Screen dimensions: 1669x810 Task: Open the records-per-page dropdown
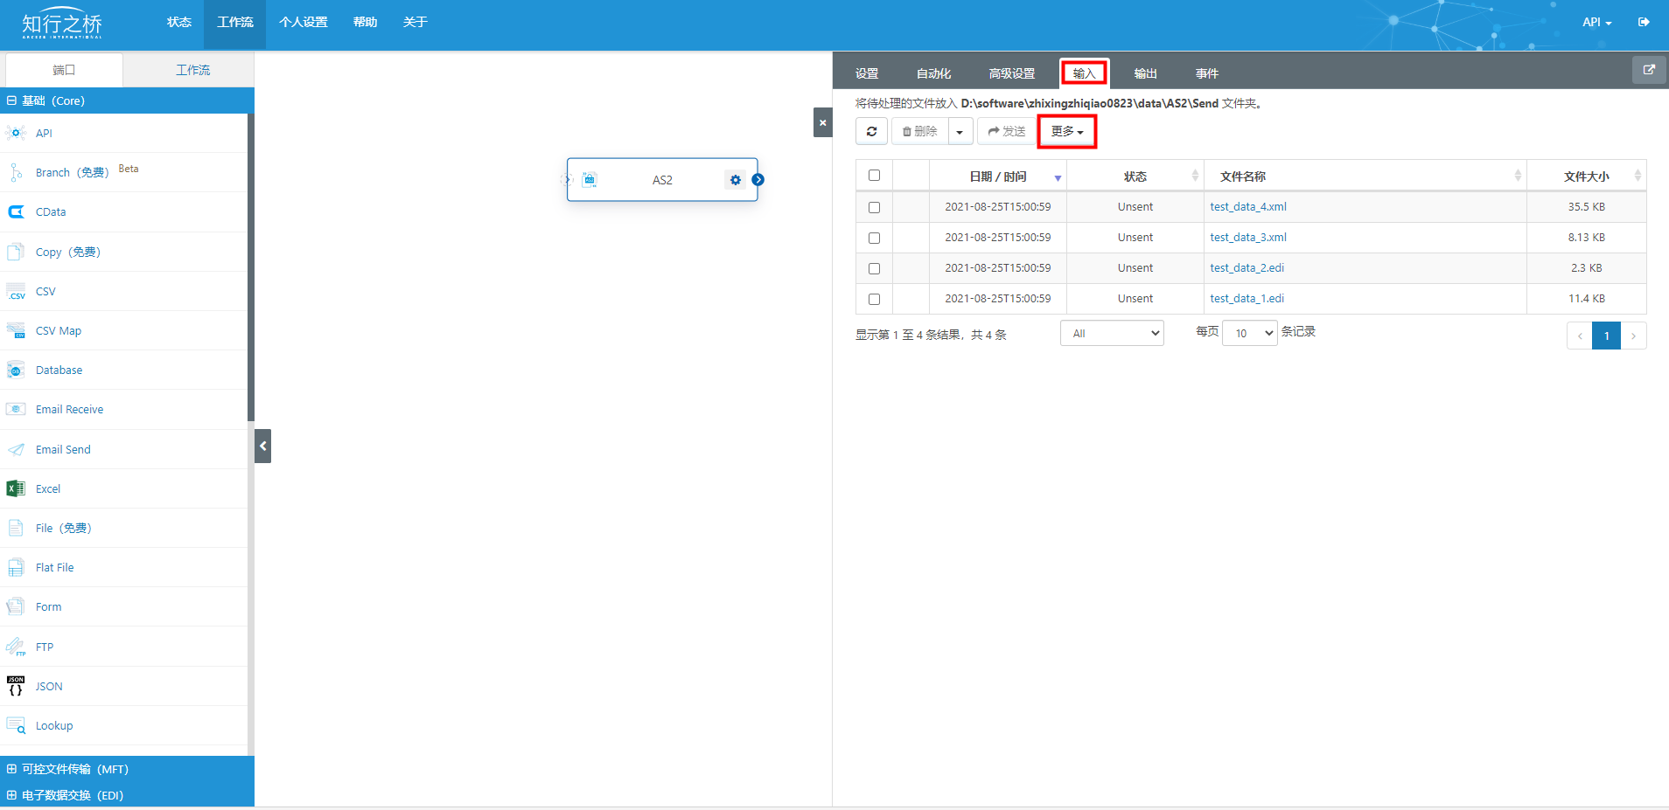tap(1250, 333)
